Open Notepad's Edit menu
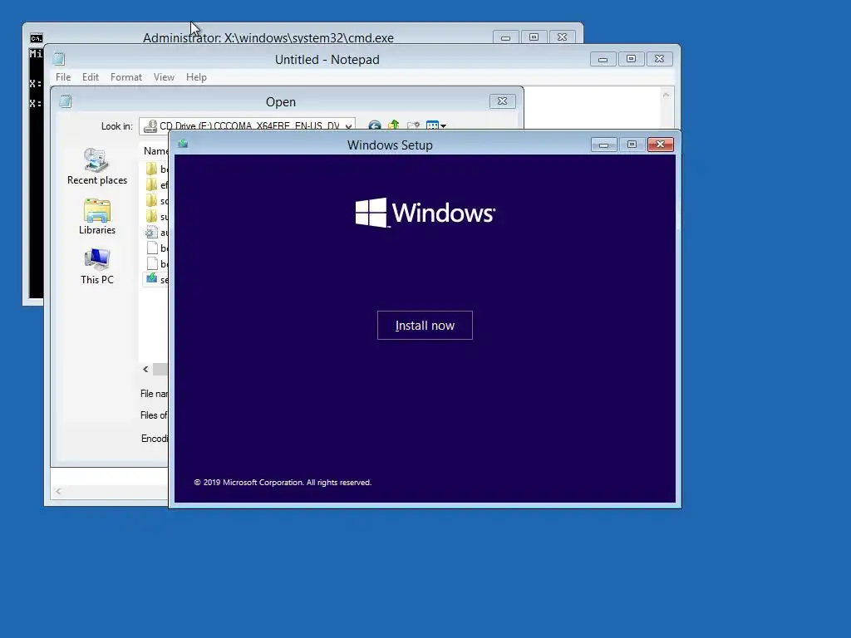851x638 pixels. pos(90,77)
